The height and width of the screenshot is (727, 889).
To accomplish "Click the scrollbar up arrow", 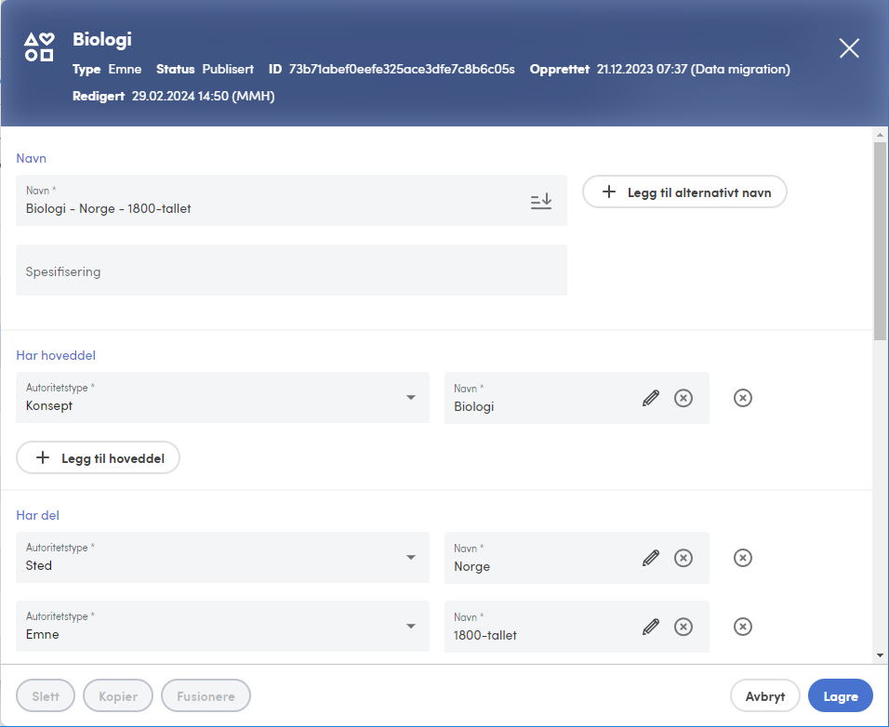I will click(880, 135).
